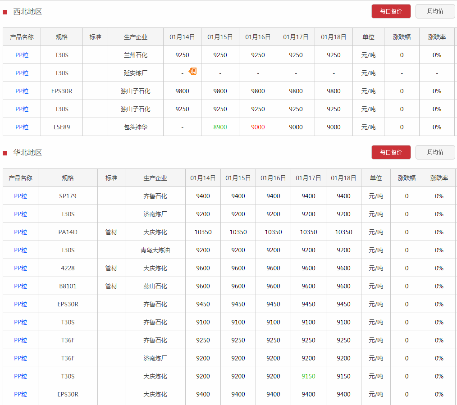The height and width of the screenshot is (405, 457).
Task: Open PP粒 link for 独山子石化 EPS30R
Action: point(22,91)
